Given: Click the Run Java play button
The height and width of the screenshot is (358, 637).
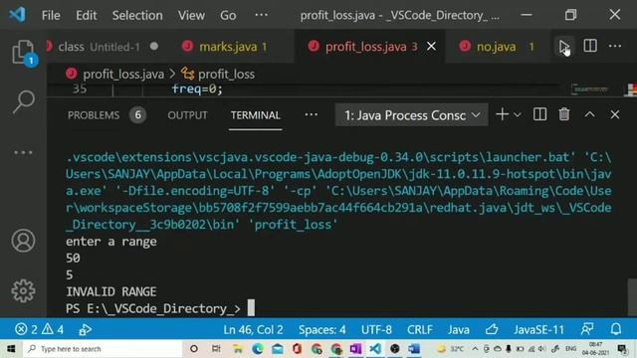Looking at the screenshot, I should [x=564, y=47].
